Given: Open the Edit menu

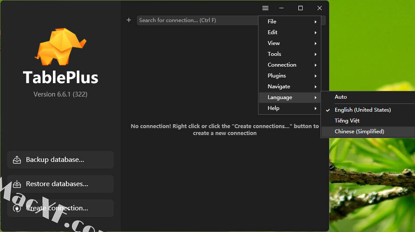Looking at the screenshot, I should (290, 32).
